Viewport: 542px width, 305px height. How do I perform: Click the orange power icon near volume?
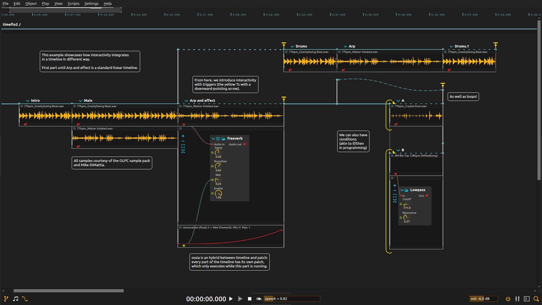tap(508, 299)
